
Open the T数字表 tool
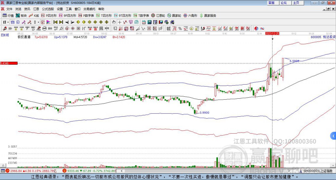141,16
